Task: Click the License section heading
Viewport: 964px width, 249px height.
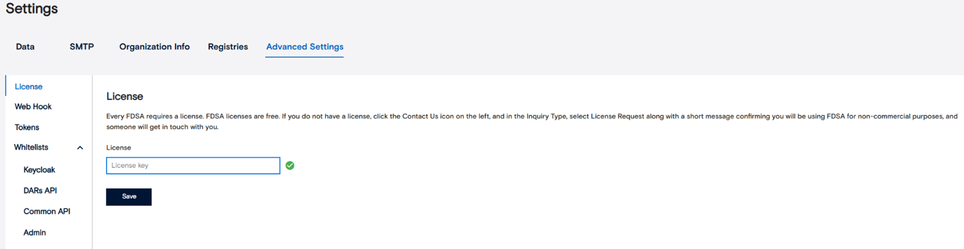Action: coord(124,97)
